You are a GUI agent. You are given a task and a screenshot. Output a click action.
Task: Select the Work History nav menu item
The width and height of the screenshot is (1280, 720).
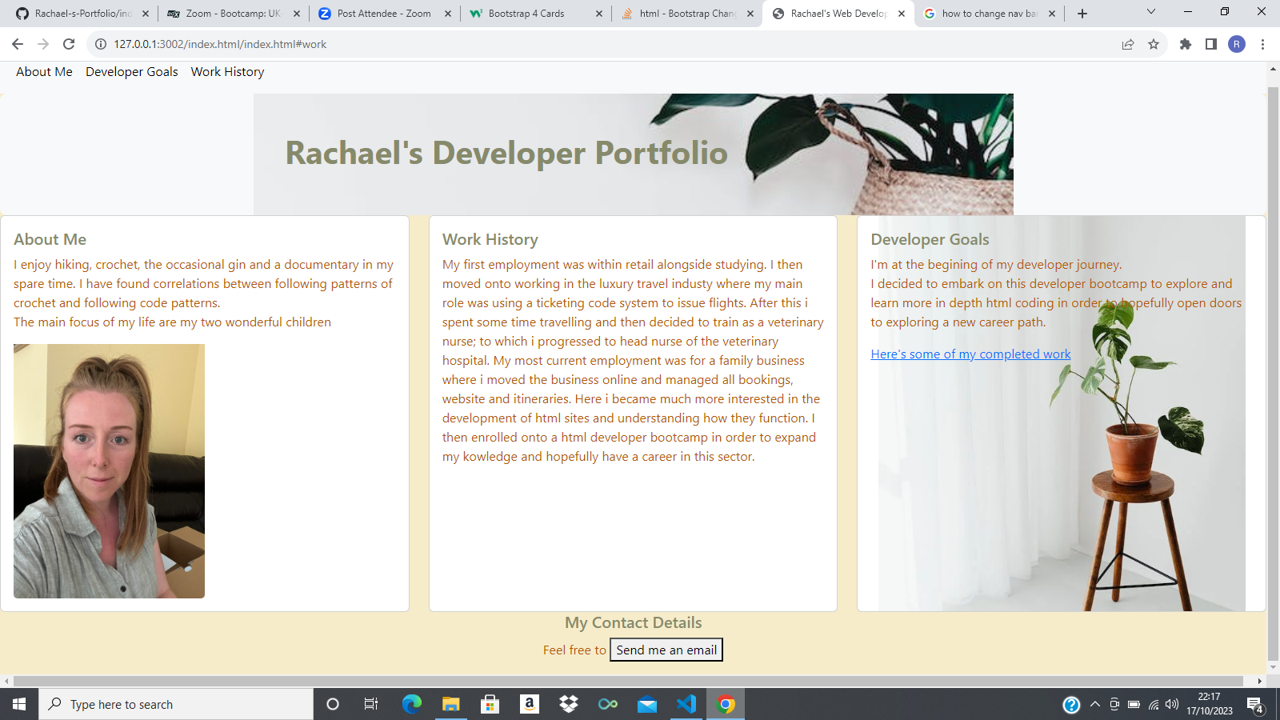[227, 72]
